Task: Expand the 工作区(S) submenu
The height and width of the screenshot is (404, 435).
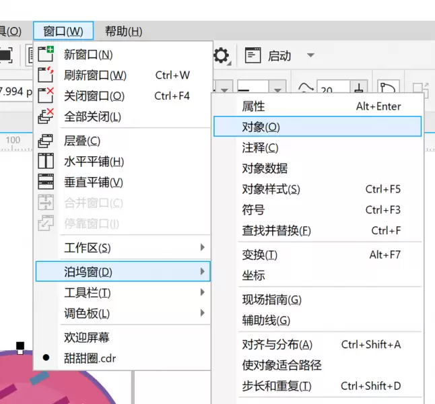Action: point(122,248)
